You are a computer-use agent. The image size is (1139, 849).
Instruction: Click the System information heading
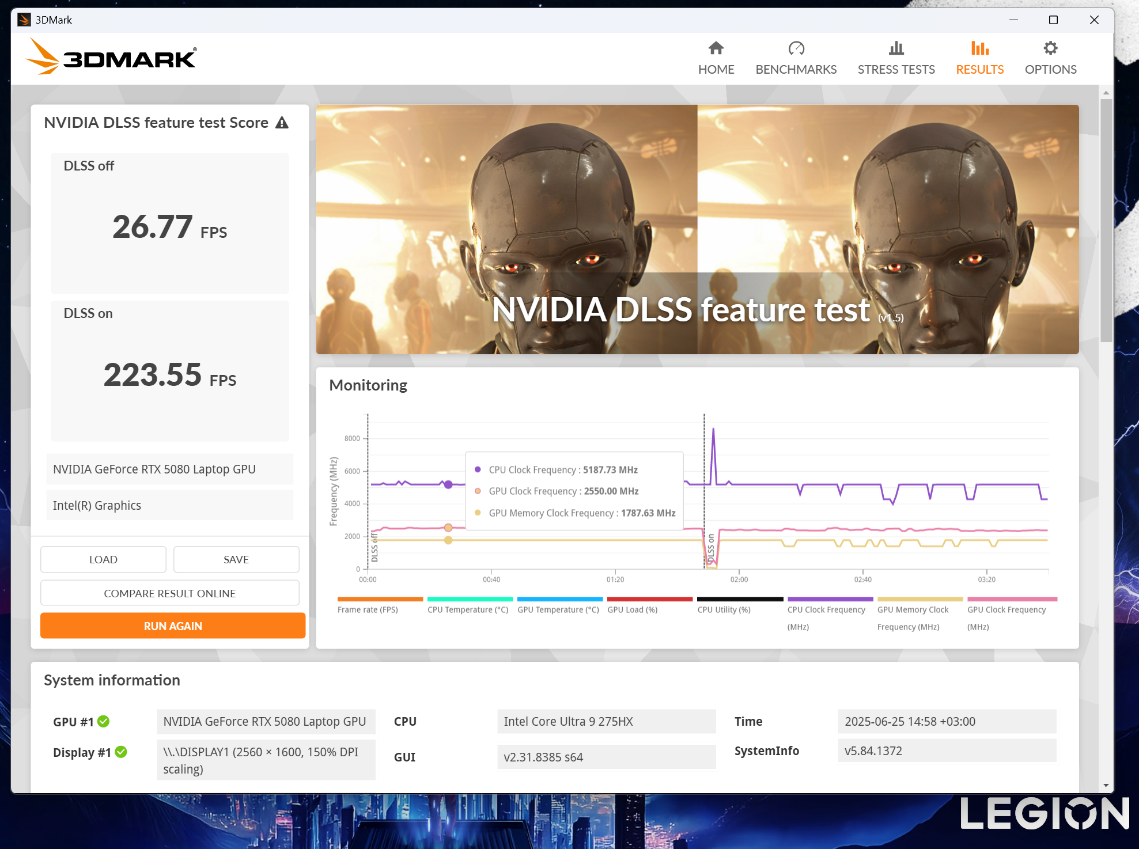coord(112,680)
